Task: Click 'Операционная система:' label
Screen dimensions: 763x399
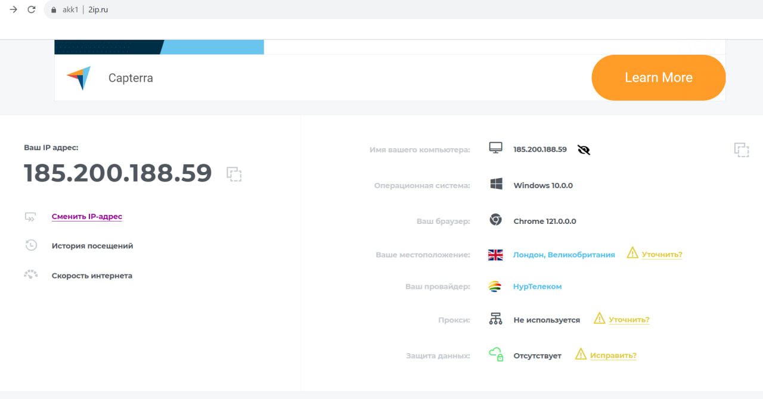Action: pyautogui.click(x=422, y=185)
